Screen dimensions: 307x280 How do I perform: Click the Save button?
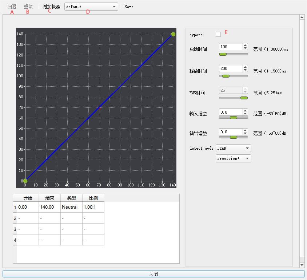129,7
